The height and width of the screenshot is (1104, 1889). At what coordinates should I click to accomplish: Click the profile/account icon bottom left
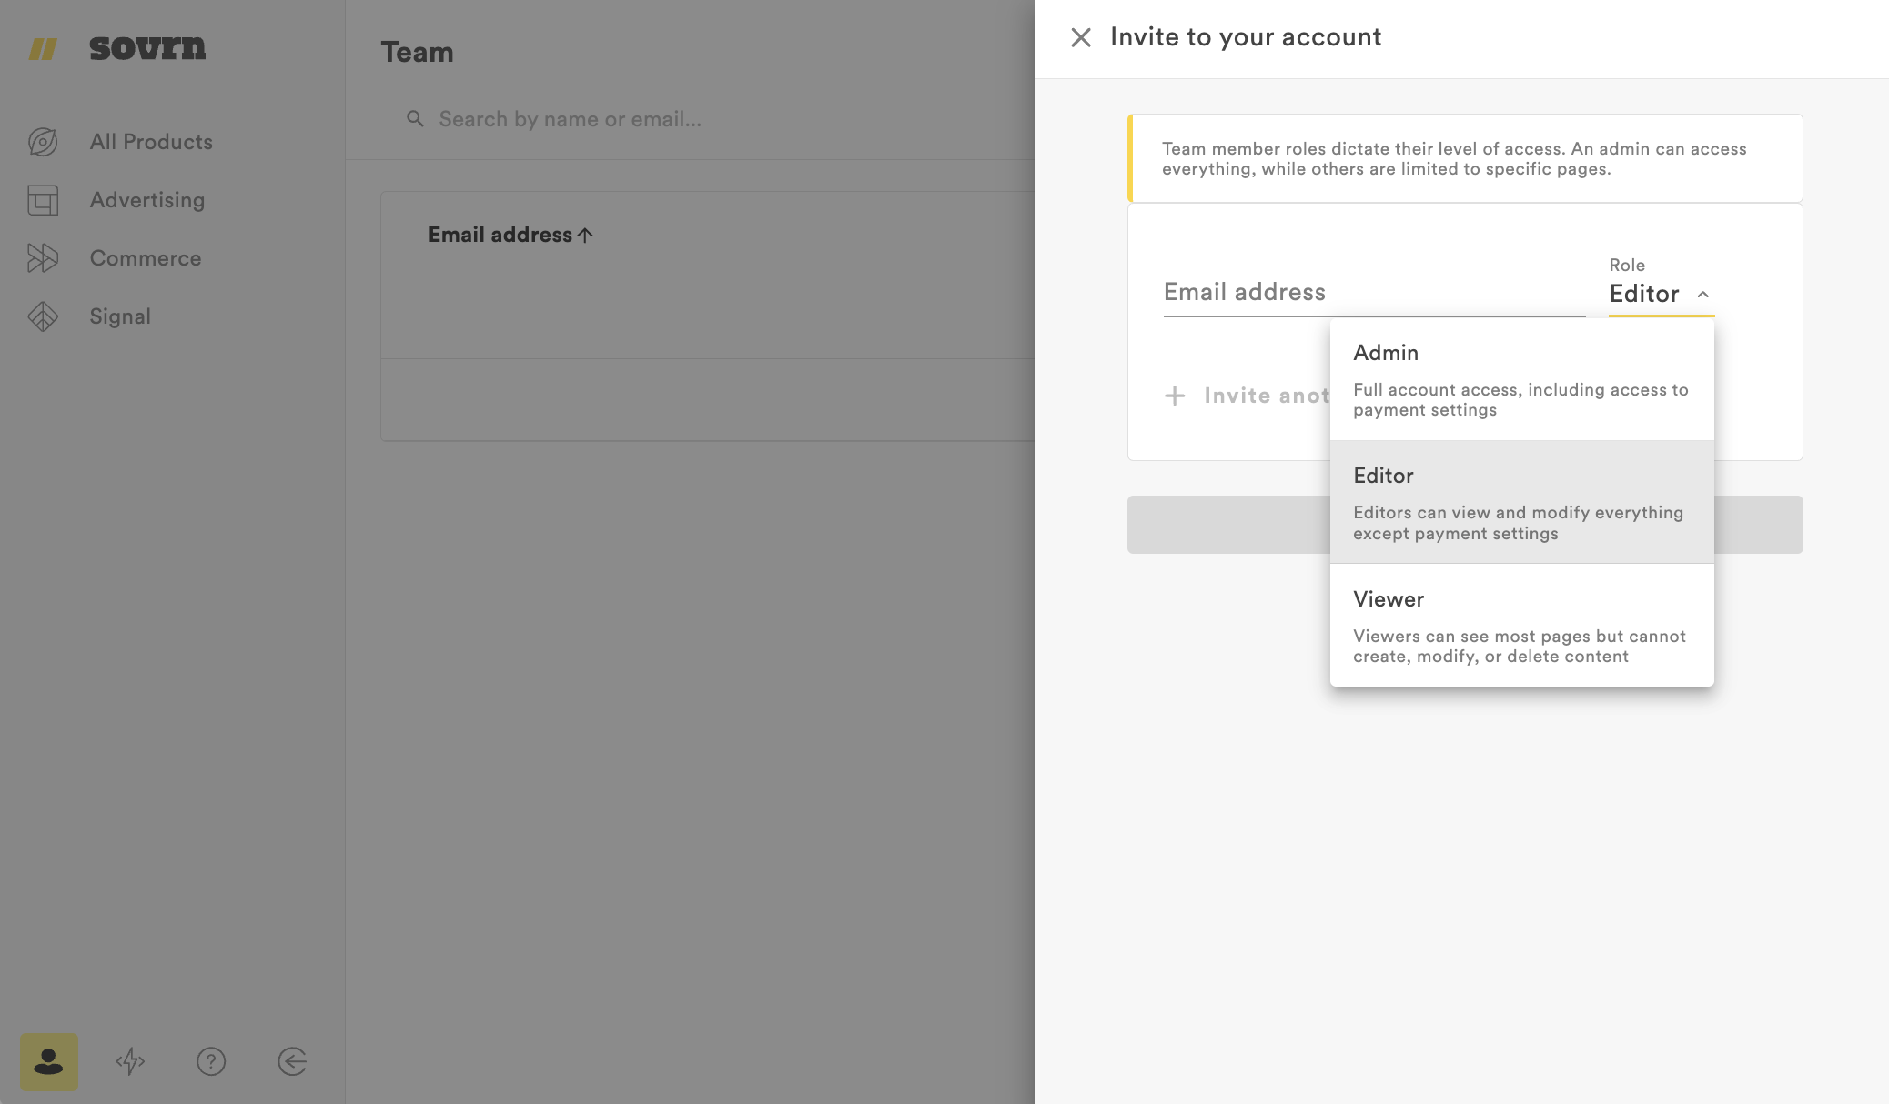[48, 1060]
